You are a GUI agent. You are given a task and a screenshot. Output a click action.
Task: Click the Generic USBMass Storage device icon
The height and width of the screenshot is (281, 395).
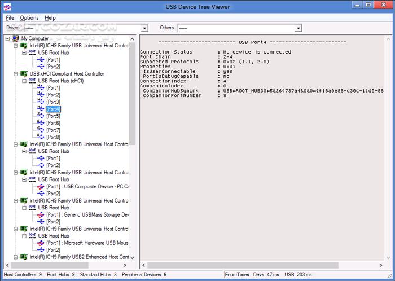click(41, 215)
